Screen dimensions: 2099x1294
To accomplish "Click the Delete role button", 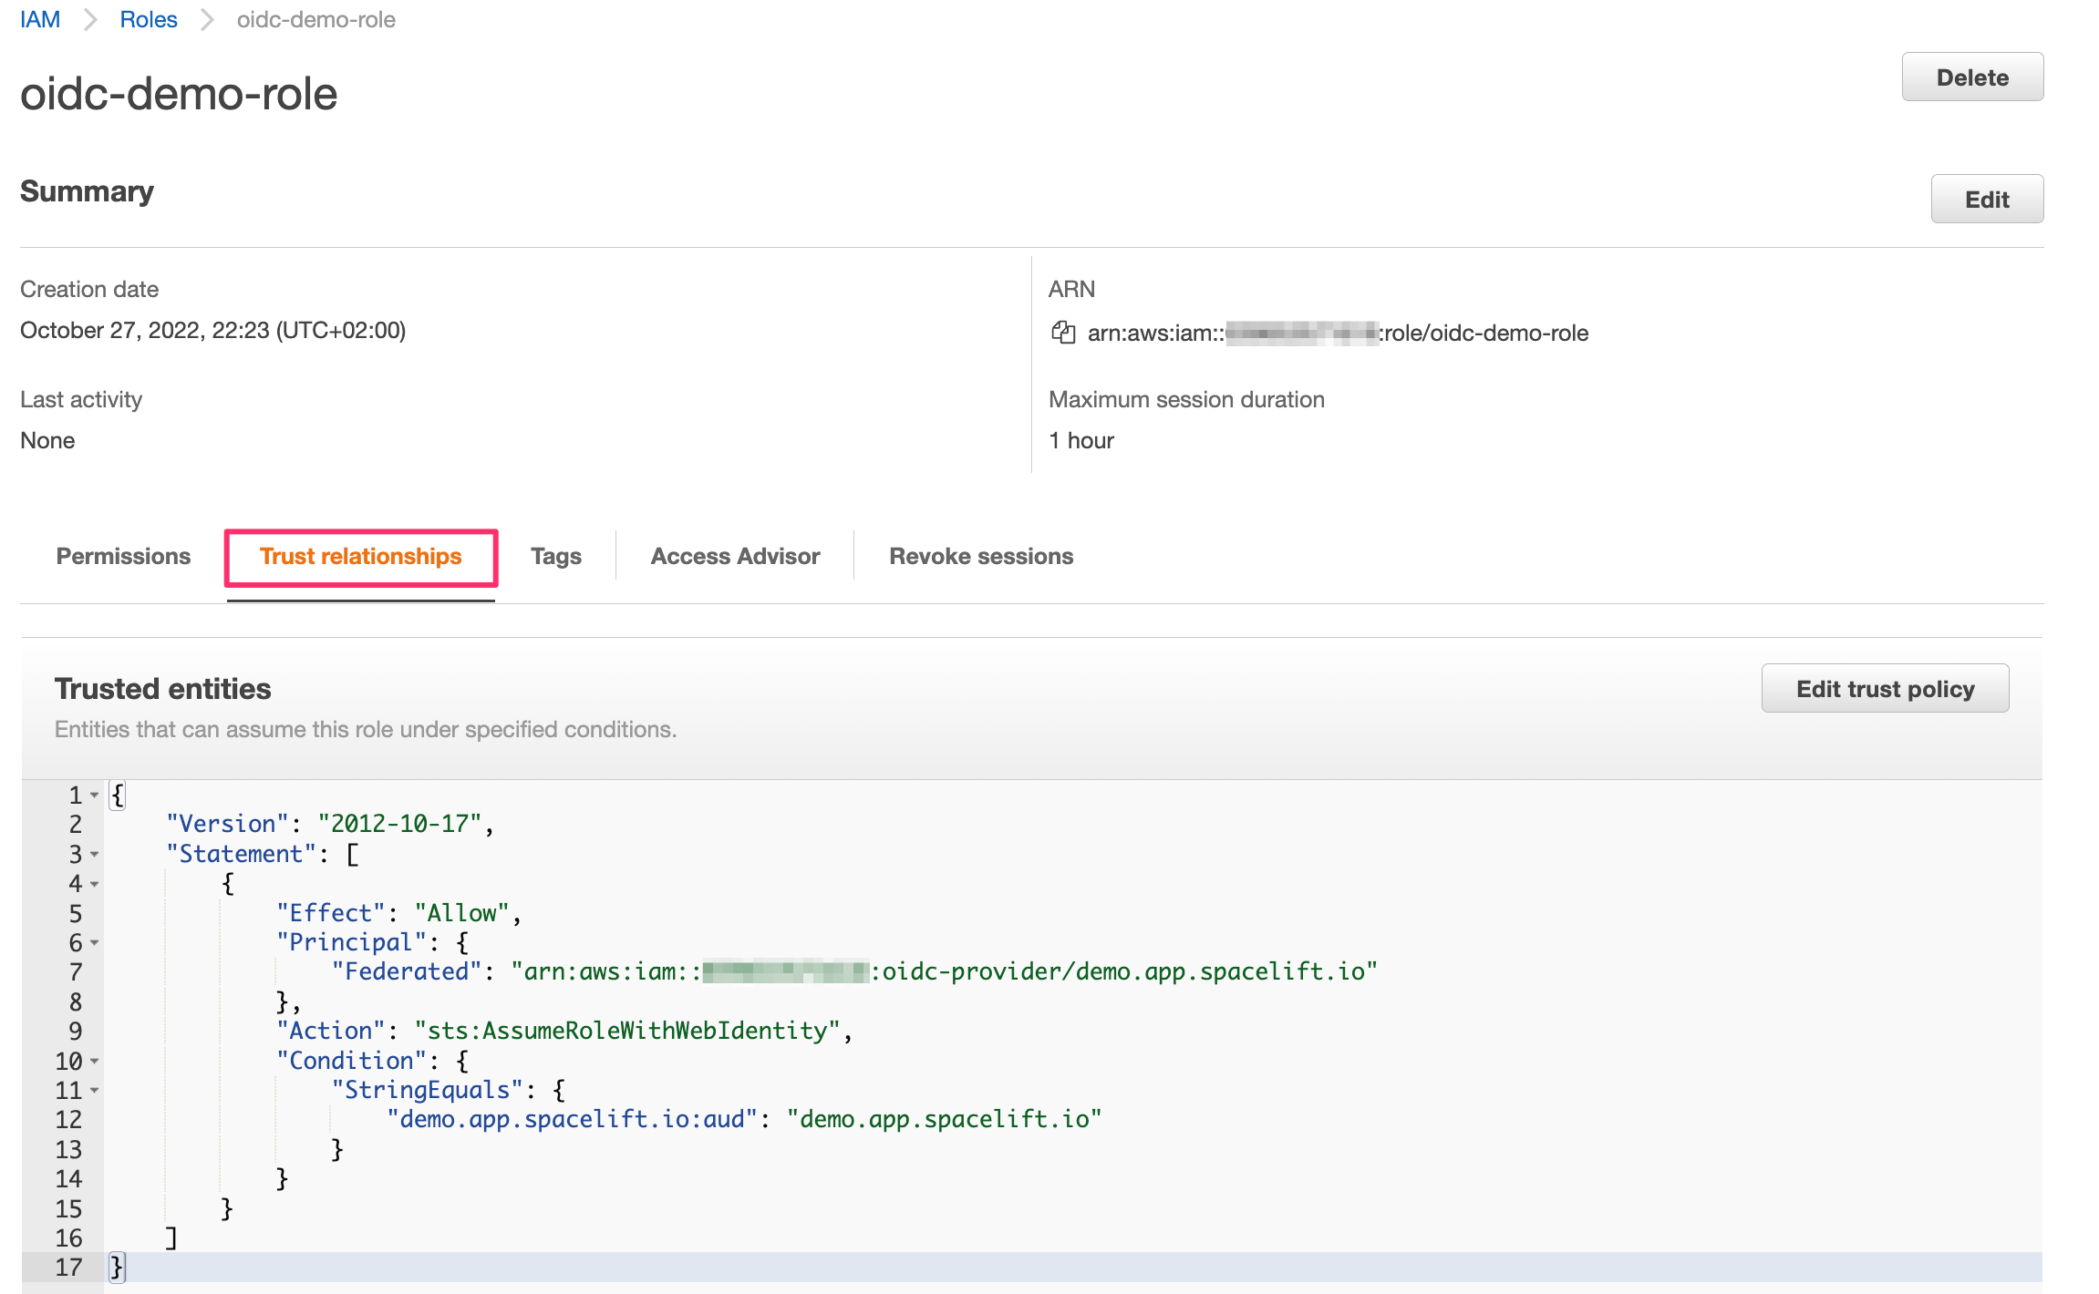I will coord(1971,77).
